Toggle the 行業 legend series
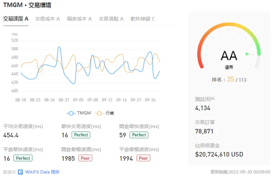Viewport: 273px width, 177px height. (104, 113)
